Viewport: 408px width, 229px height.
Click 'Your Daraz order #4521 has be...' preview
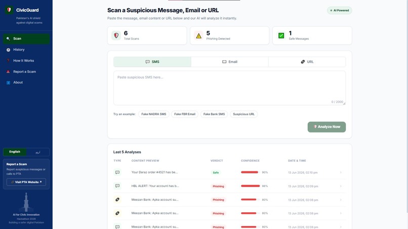point(154,172)
